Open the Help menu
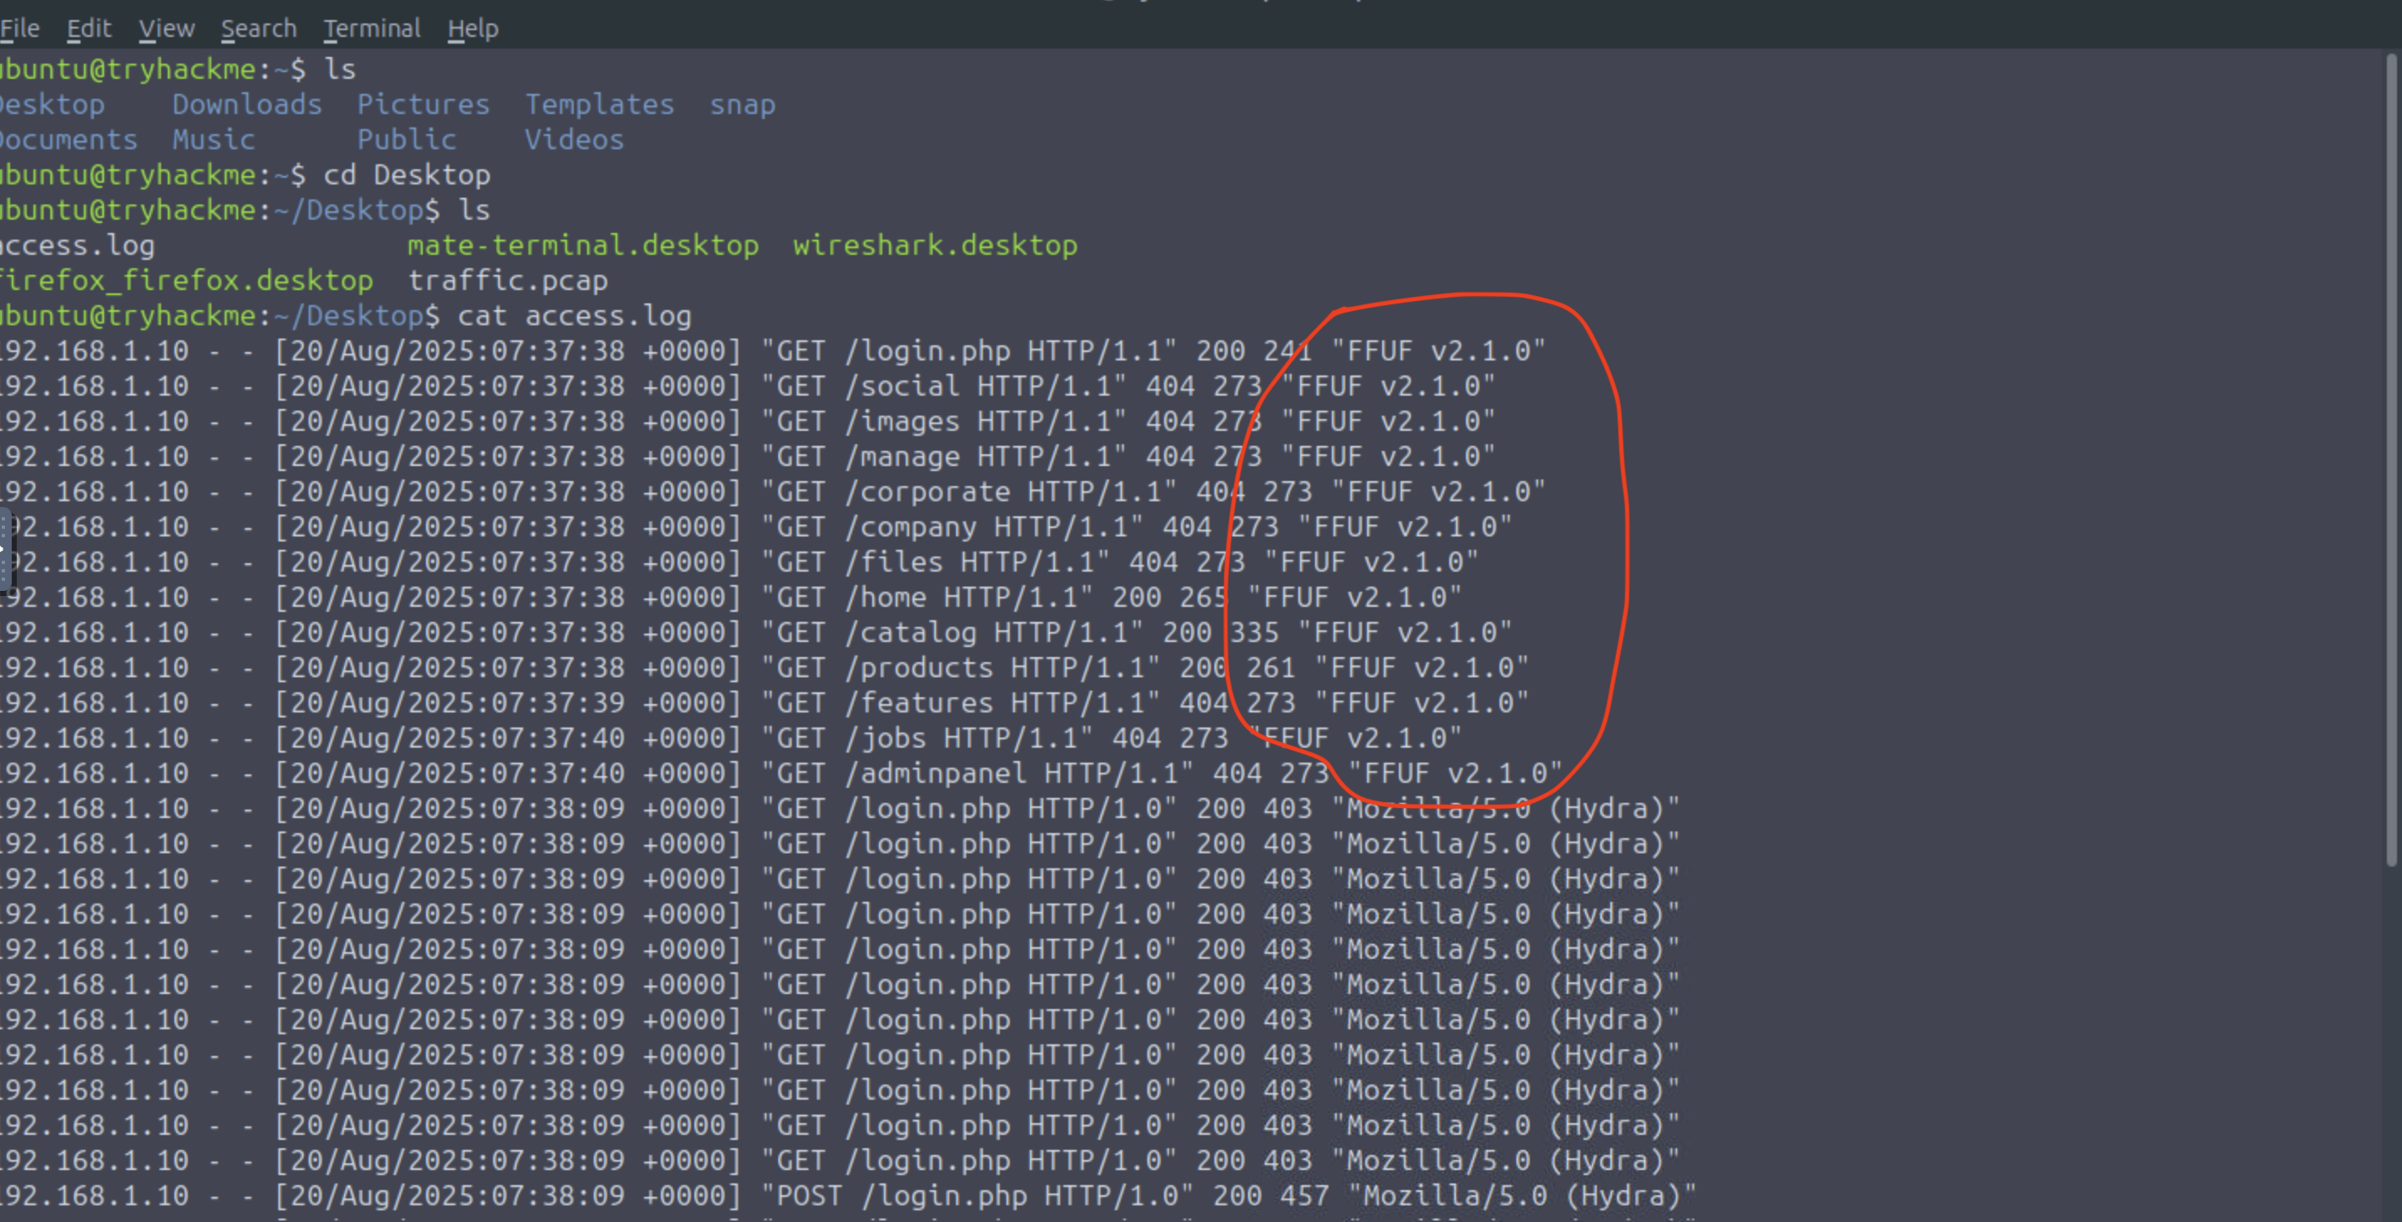Viewport: 2402px width, 1222px height. tap(473, 28)
